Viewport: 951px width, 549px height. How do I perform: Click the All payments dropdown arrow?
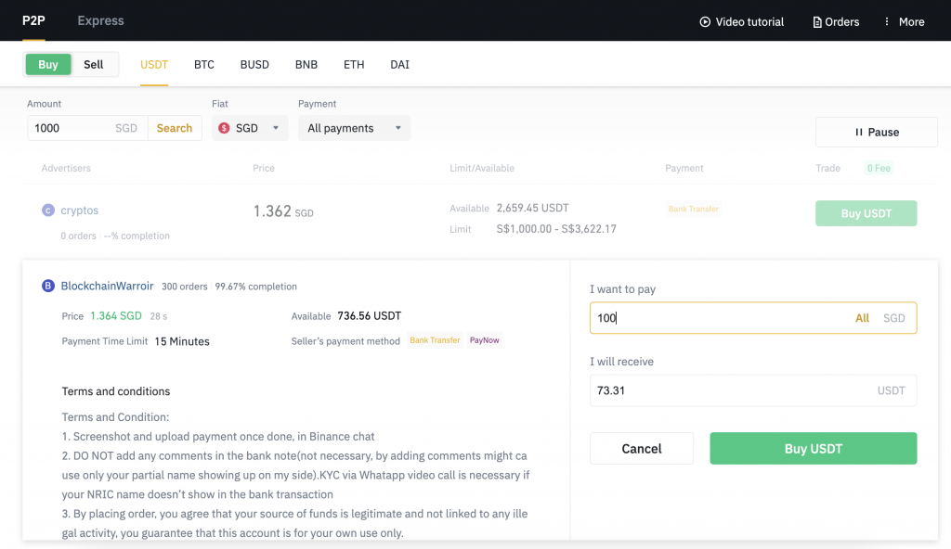(x=397, y=128)
